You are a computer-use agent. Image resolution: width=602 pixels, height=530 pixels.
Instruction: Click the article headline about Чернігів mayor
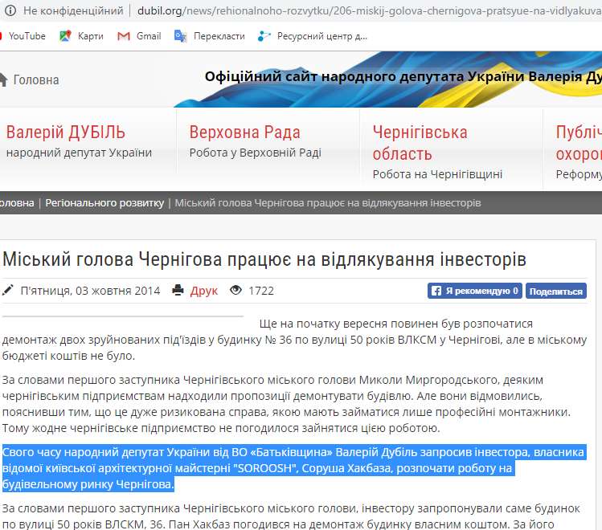264,259
